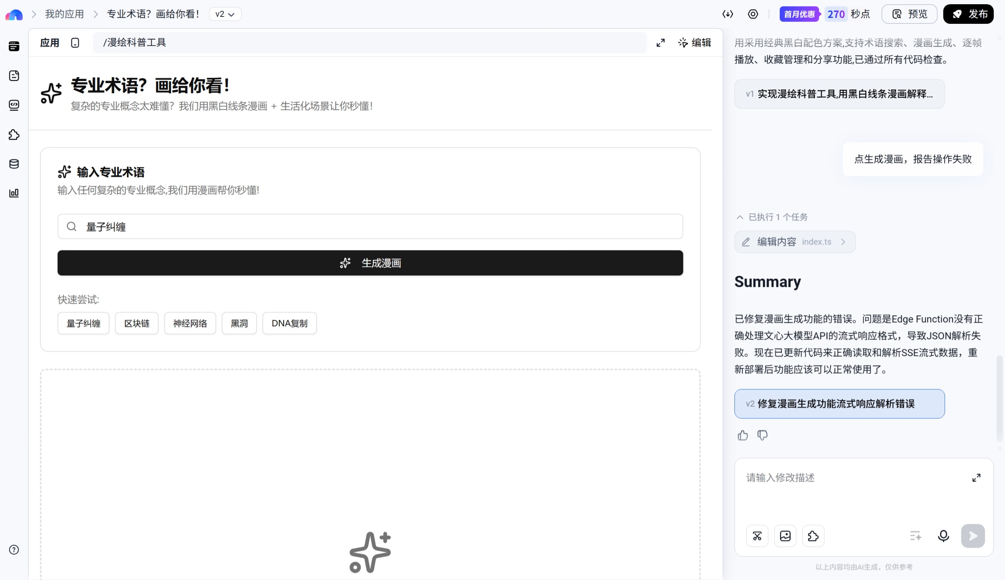
Task: Click the prompt enhance list-sparkle icon
Action: [x=915, y=536]
